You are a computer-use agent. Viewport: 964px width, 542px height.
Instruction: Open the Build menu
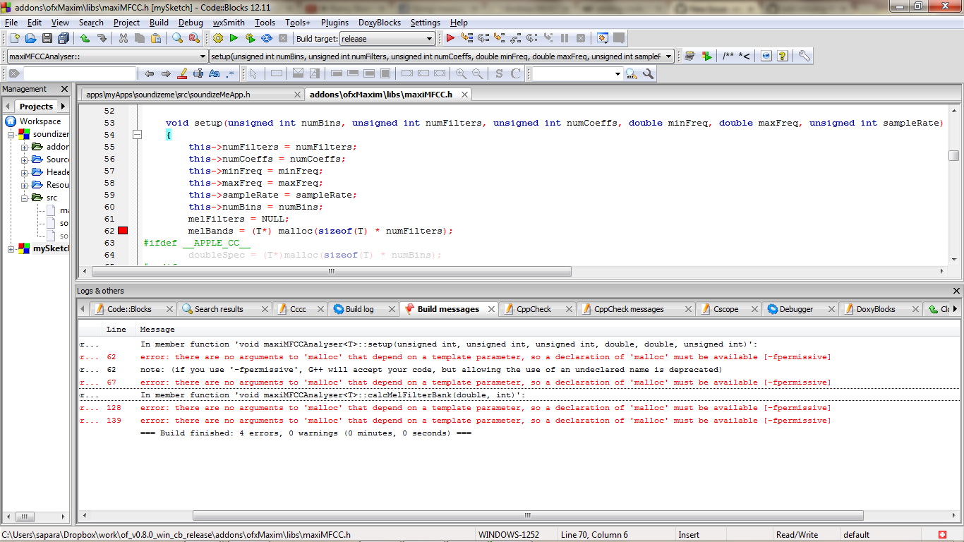tap(159, 23)
